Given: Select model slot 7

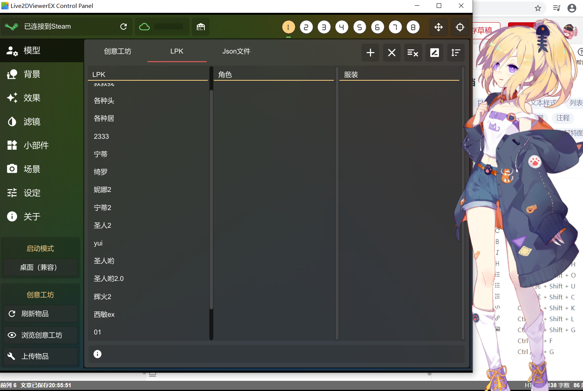Looking at the screenshot, I should (395, 27).
